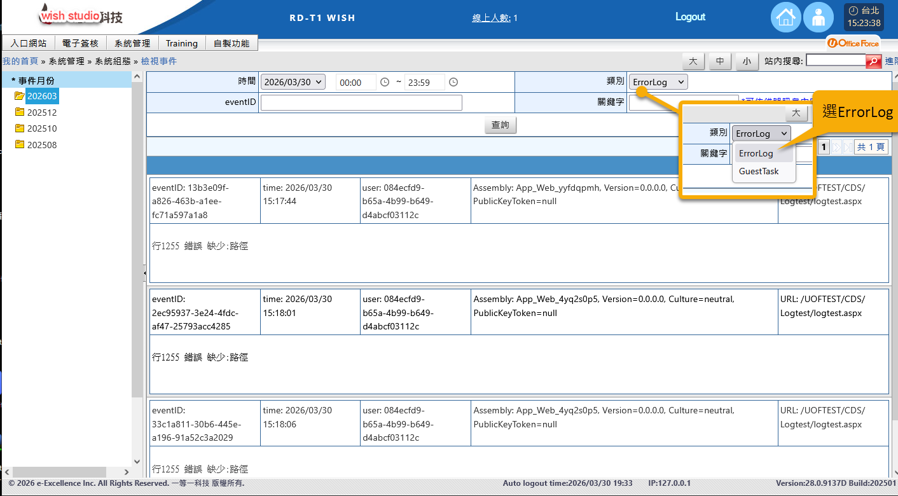Click the Logout link
Image resolution: width=898 pixels, height=496 pixels.
pyautogui.click(x=690, y=17)
